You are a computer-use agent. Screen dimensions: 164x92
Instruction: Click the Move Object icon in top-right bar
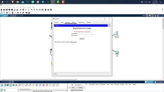[153, 16]
